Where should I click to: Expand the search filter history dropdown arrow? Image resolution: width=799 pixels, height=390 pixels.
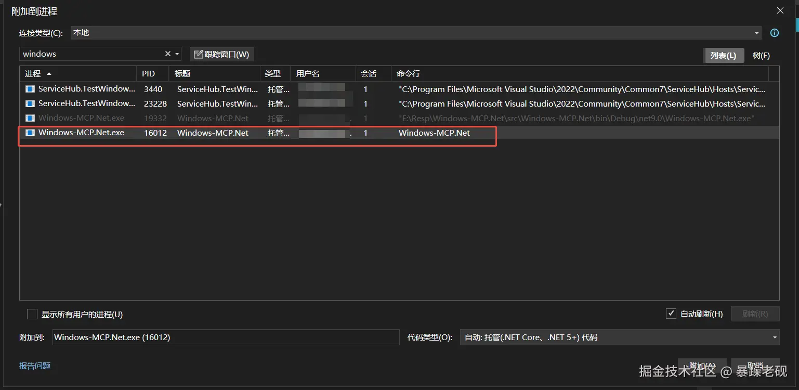pos(177,54)
